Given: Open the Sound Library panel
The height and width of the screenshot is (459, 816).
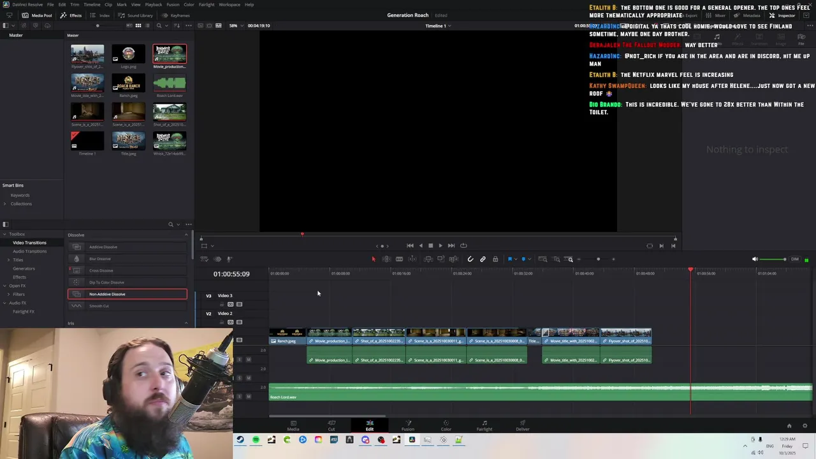Looking at the screenshot, I should (x=135, y=15).
